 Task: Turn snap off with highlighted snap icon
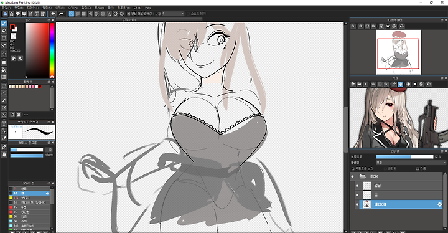point(72,14)
